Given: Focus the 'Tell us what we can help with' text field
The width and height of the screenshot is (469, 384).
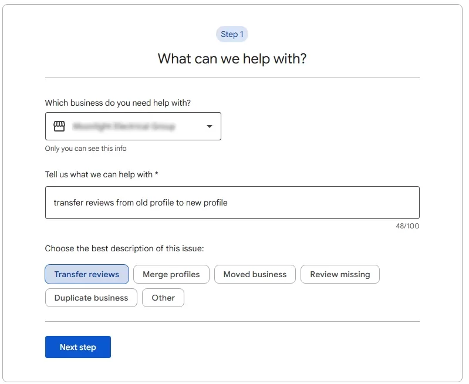Looking at the screenshot, I should [232, 203].
